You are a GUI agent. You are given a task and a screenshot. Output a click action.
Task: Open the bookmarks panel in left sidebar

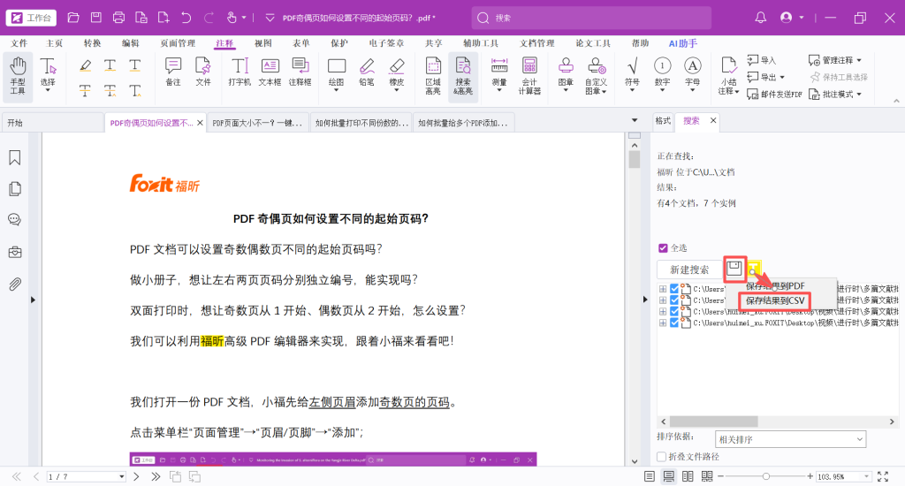pos(15,157)
